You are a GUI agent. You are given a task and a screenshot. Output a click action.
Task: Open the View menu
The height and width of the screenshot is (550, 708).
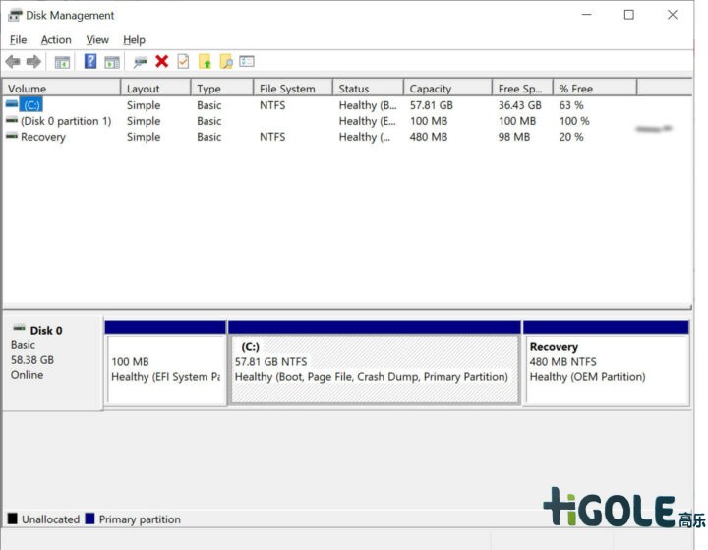pos(97,40)
